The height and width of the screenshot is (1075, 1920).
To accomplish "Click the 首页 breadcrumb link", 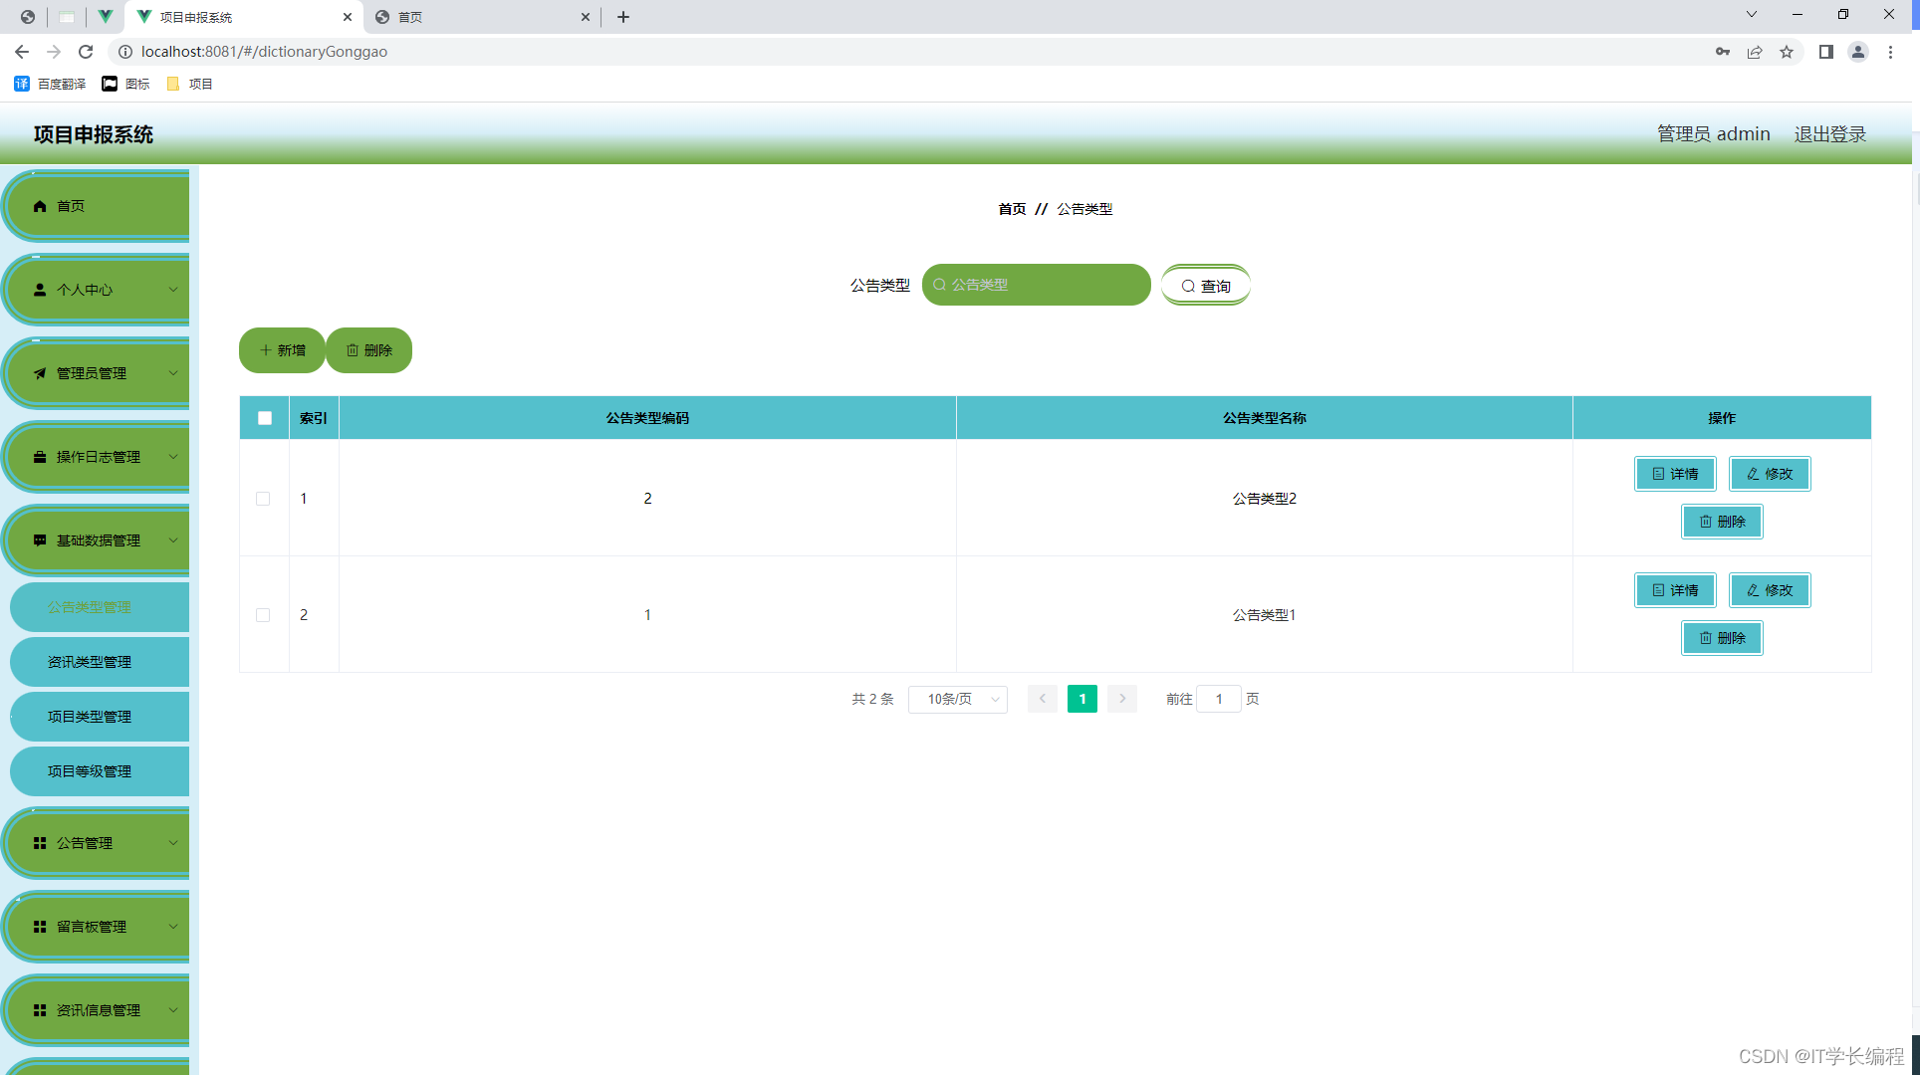I will 1012,209.
